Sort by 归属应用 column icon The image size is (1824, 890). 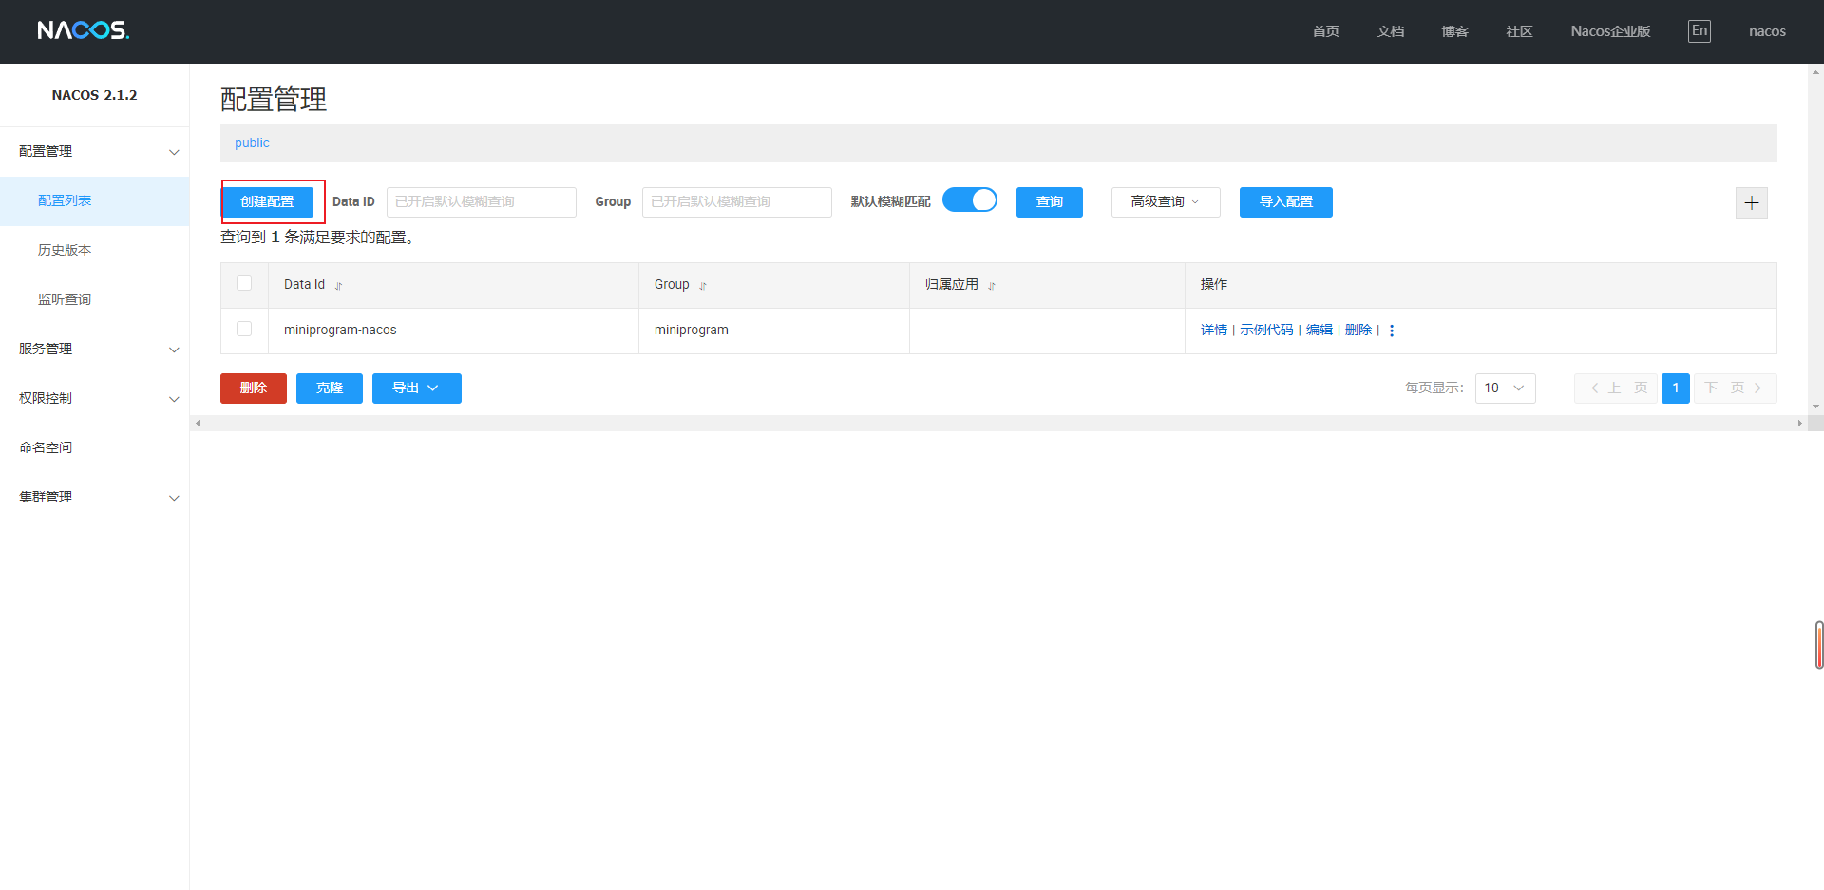point(992,286)
